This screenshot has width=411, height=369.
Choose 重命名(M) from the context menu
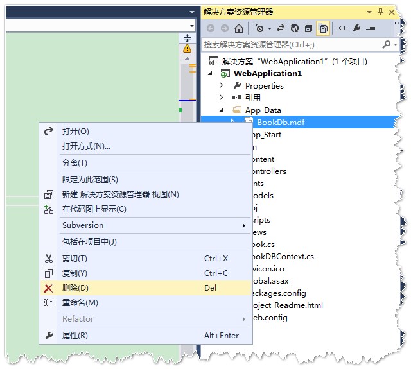(x=80, y=303)
